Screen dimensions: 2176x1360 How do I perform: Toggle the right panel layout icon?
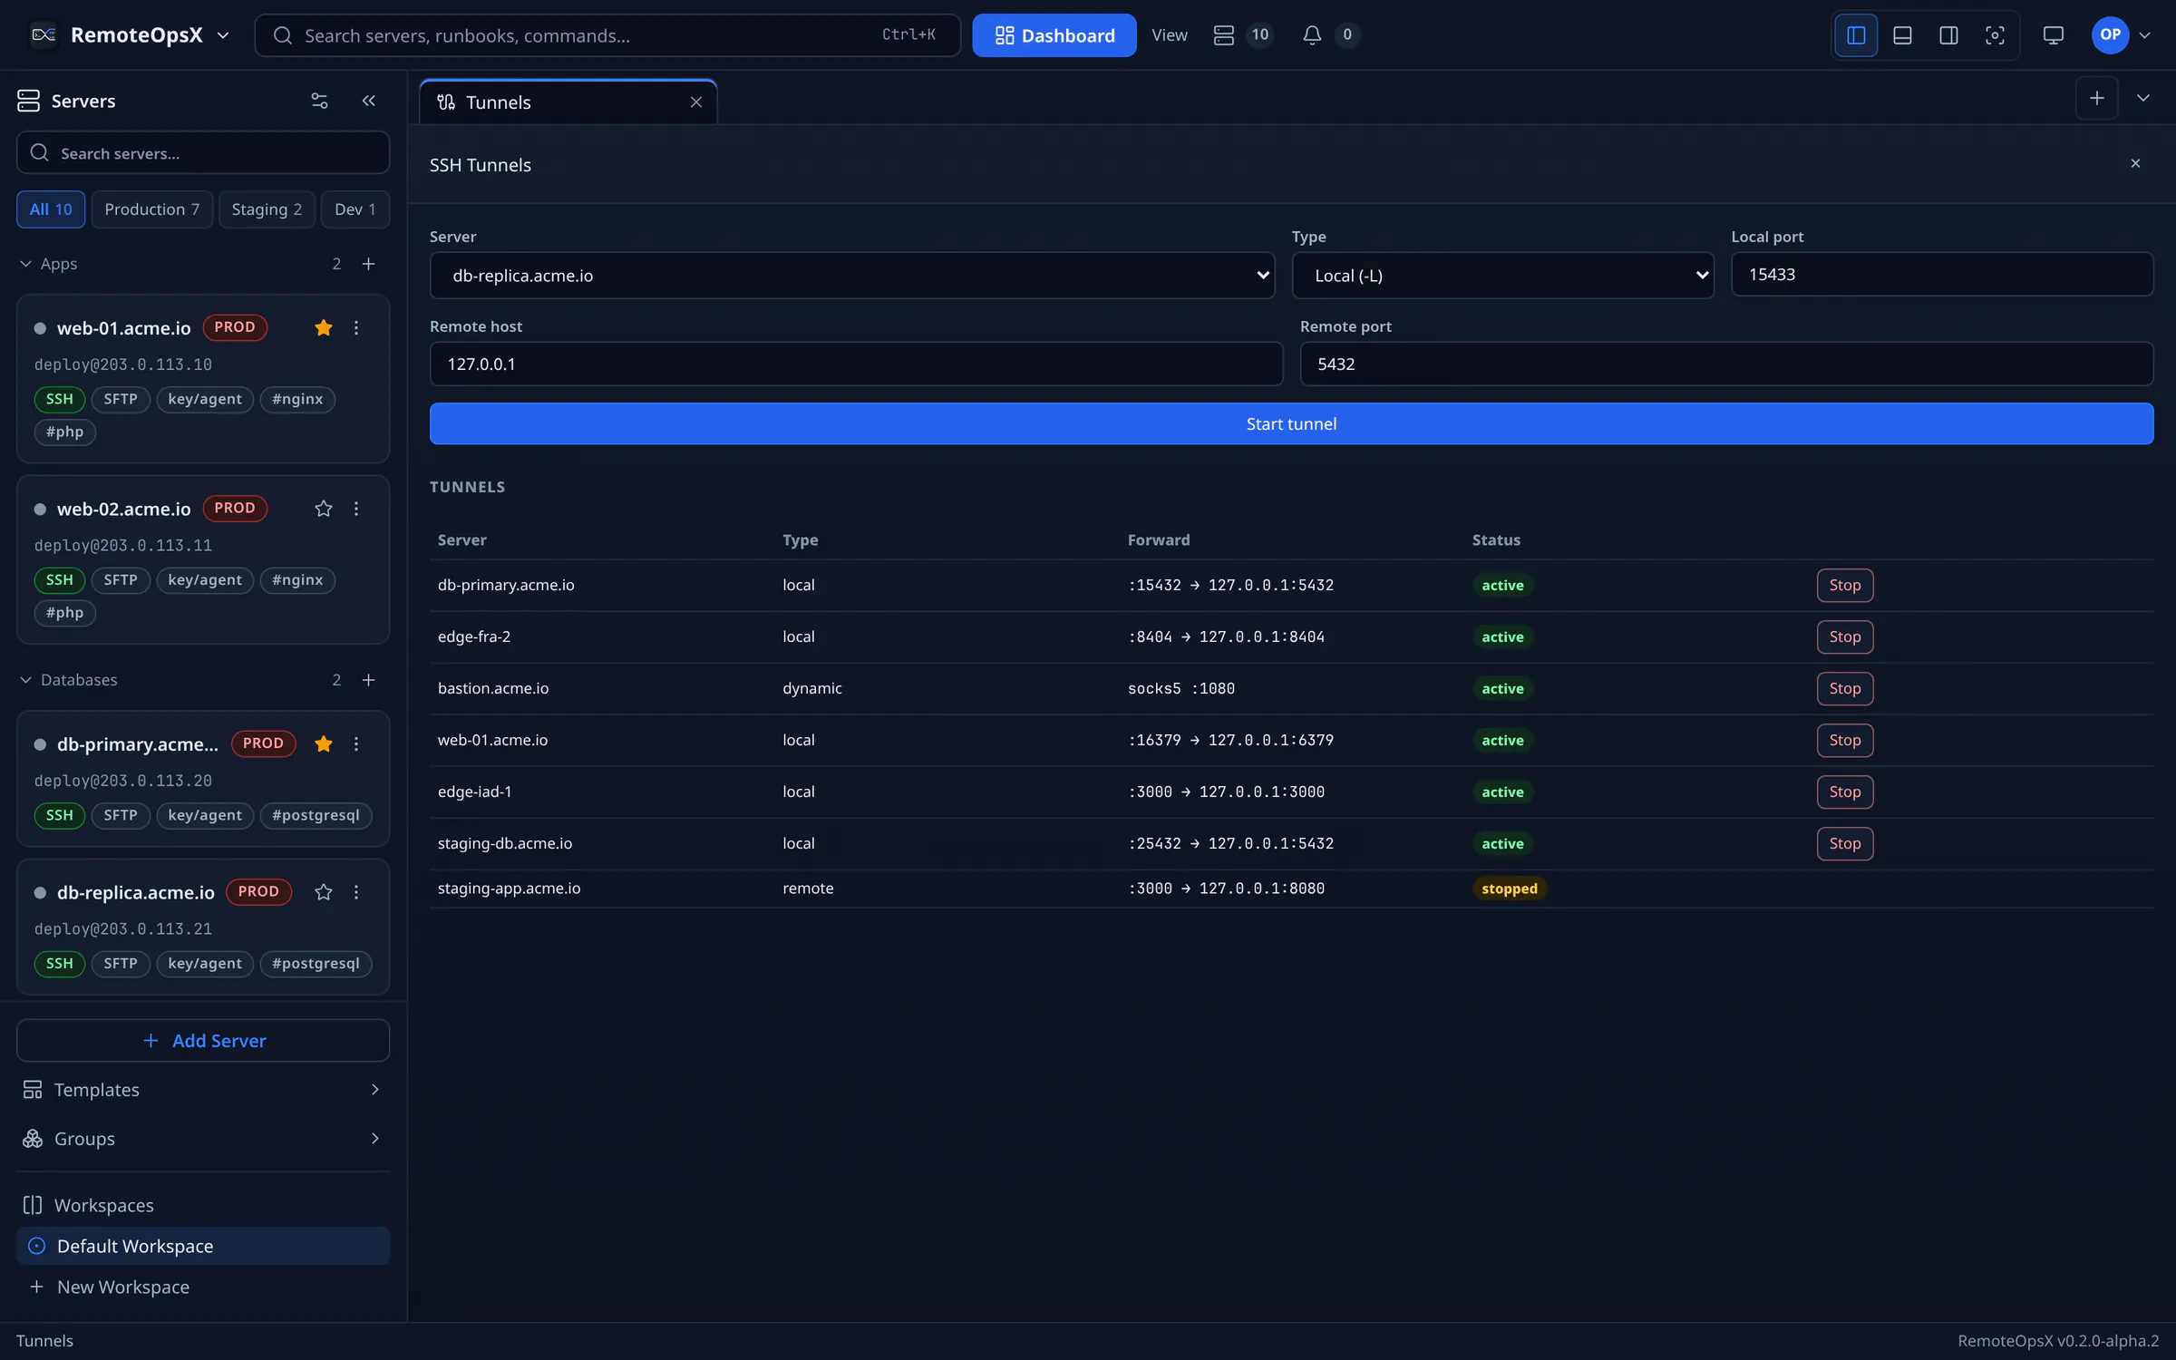click(x=1948, y=35)
